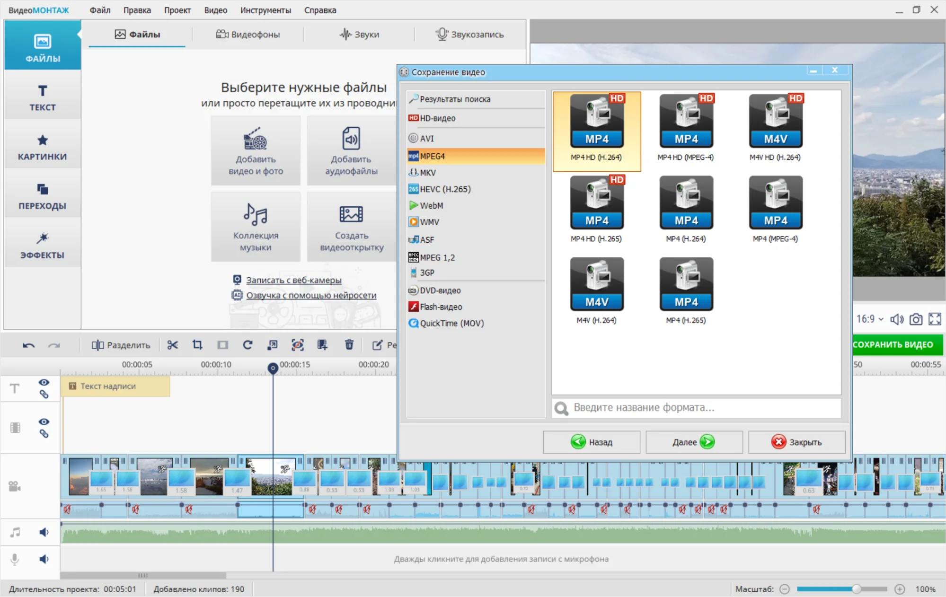Toggle text track visibility eye

[x=44, y=382]
